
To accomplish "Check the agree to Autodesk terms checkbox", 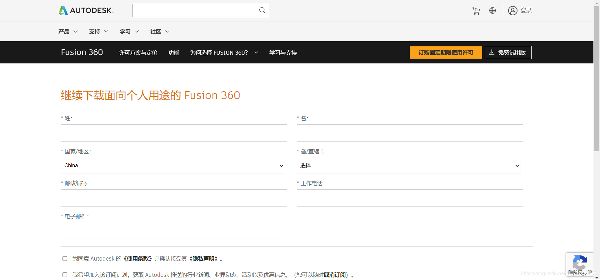I will click(65, 258).
